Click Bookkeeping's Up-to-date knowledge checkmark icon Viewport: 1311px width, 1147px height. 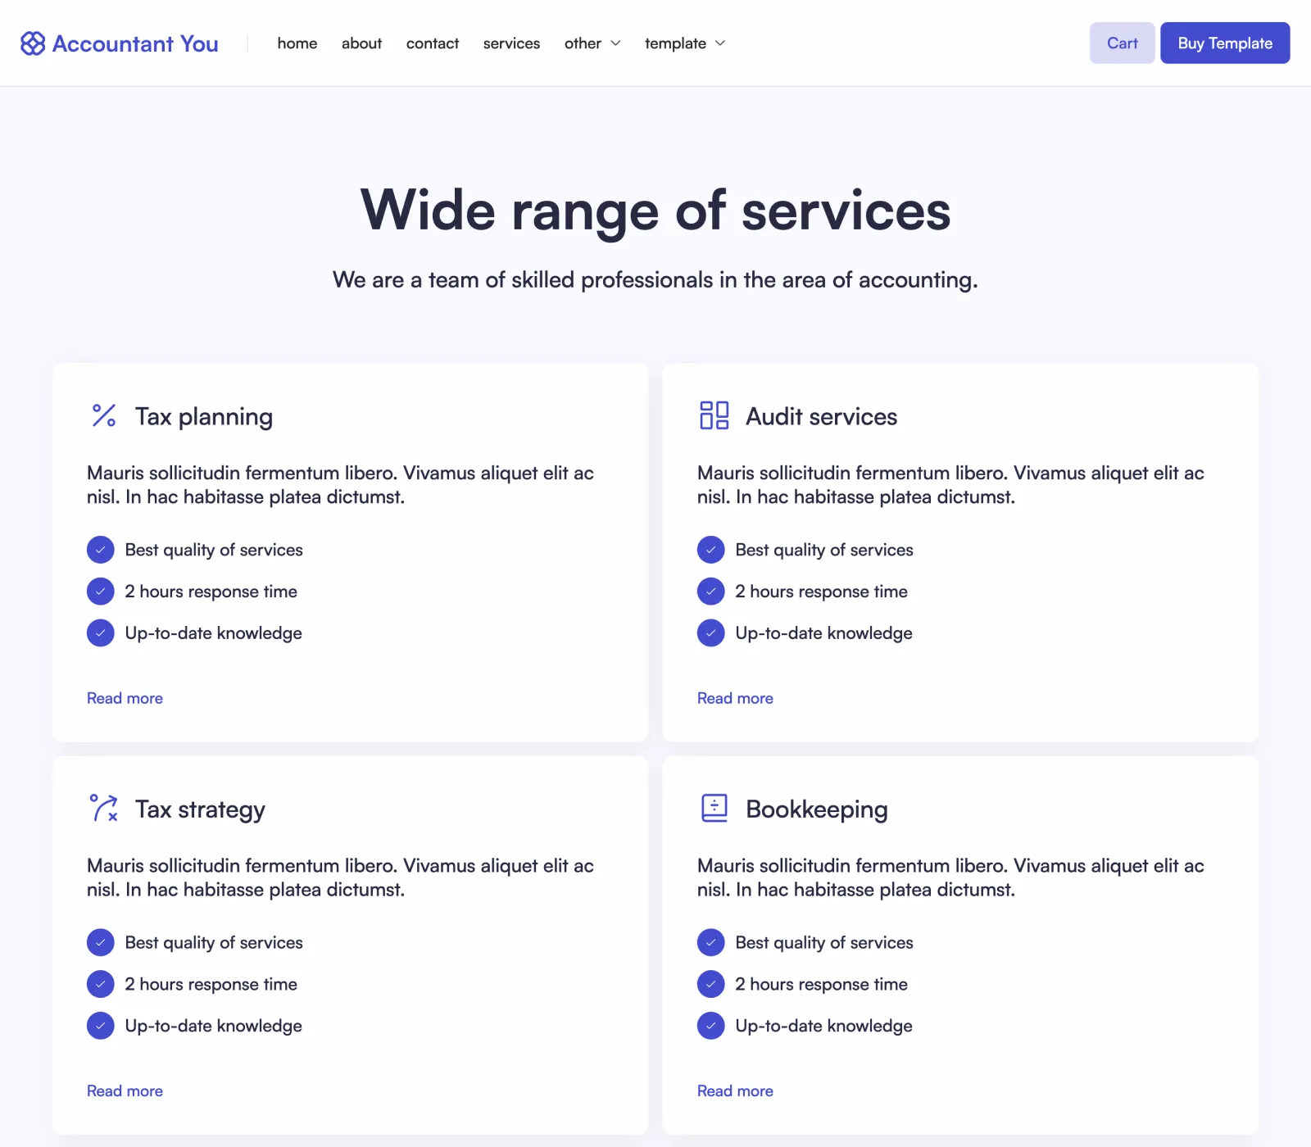[711, 1026]
